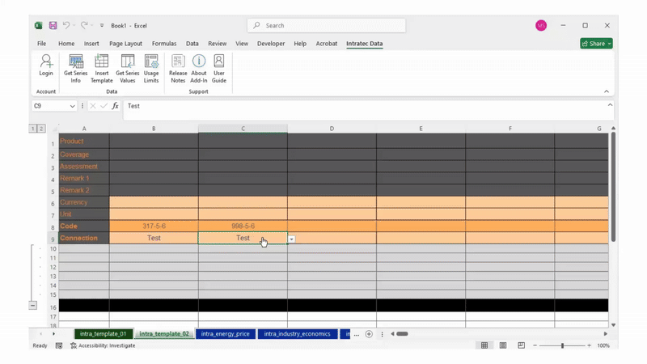Switch to Normal view in status bar
Viewport: 647px width, 364px height.
click(x=484, y=345)
